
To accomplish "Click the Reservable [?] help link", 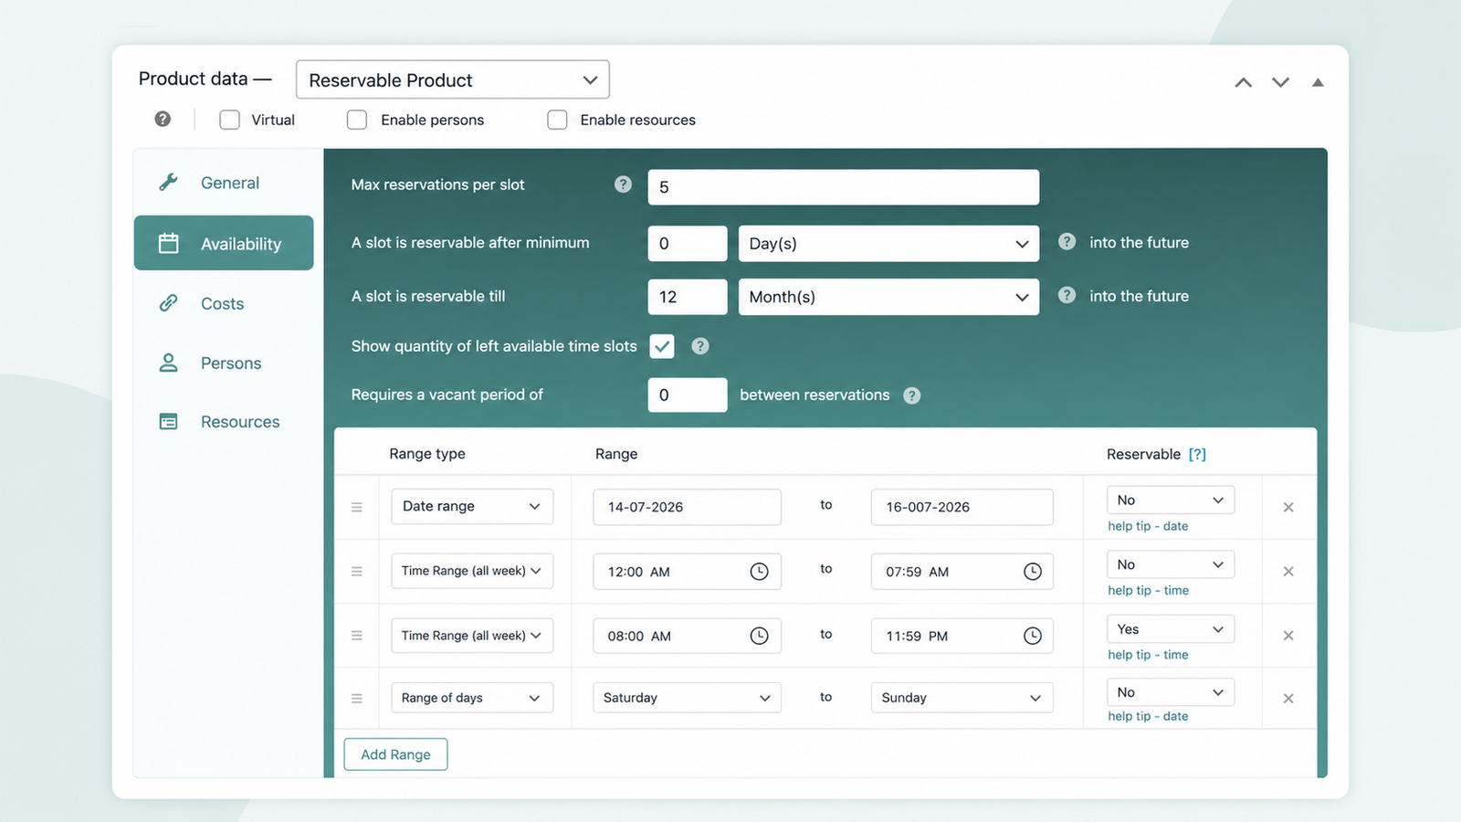I will pos(1197,454).
